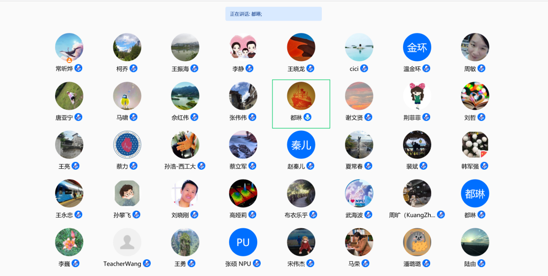Click the speaking mic icon in highlighted 都琳 tile

click(308, 117)
